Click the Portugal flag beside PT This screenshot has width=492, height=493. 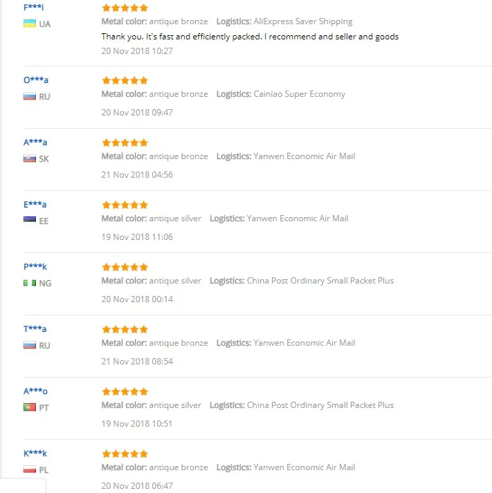coord(30,407)
